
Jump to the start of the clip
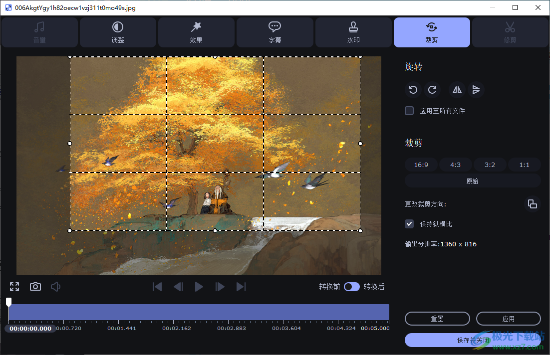click(157, 287)
